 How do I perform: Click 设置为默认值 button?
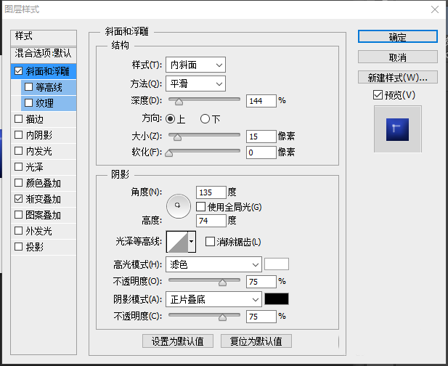click(178, 341)
